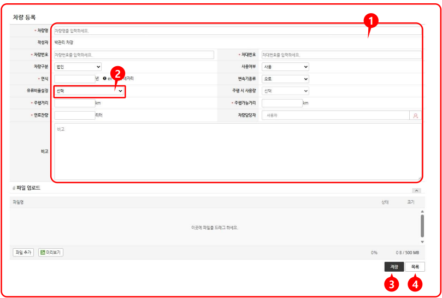Image resolution: width=442 pixels, height=298 pixels.
Task: Open the 차량구분 dropdown
Action: point(78,67)
